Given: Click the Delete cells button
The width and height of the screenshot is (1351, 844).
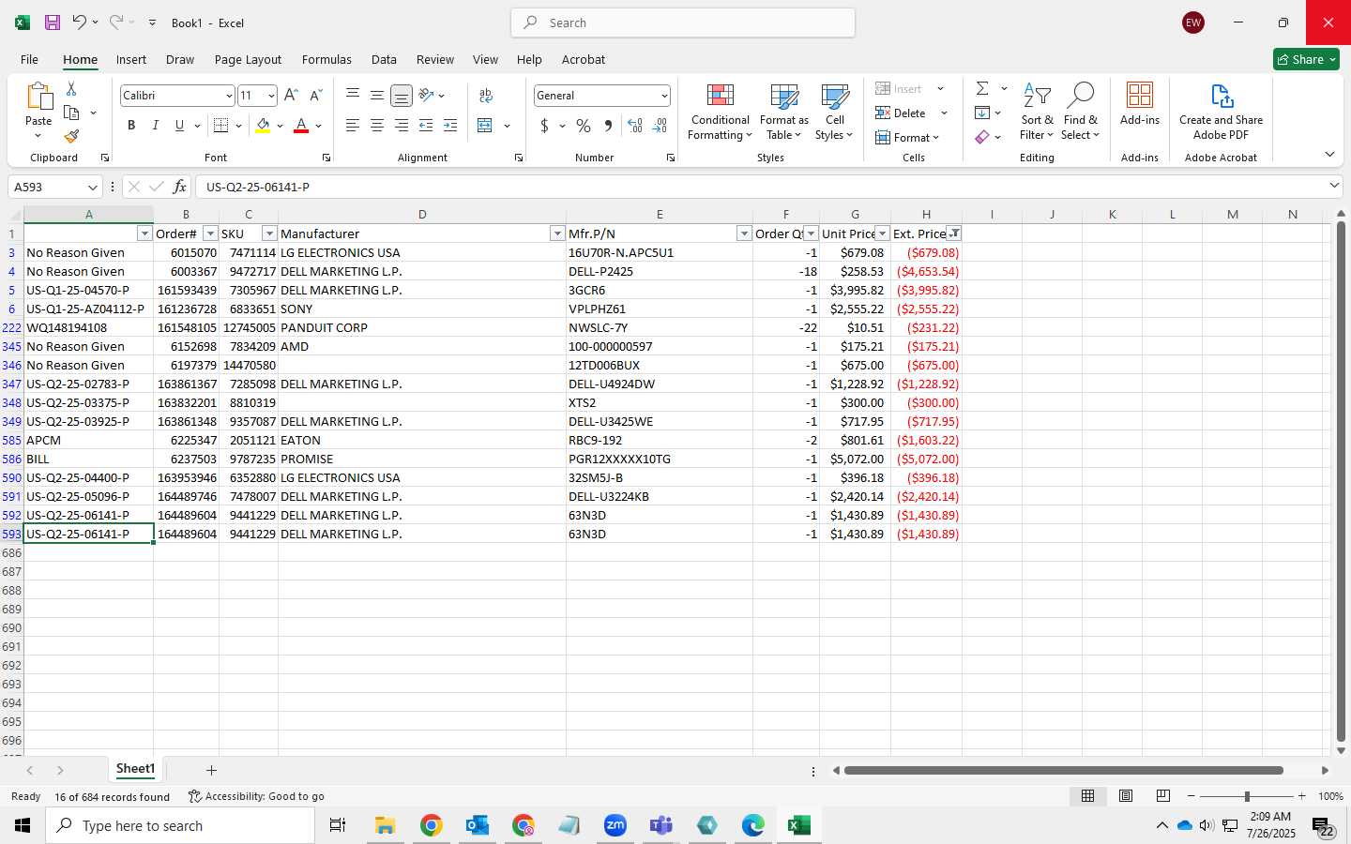Looking at the screenshot, I should (902, 113).
